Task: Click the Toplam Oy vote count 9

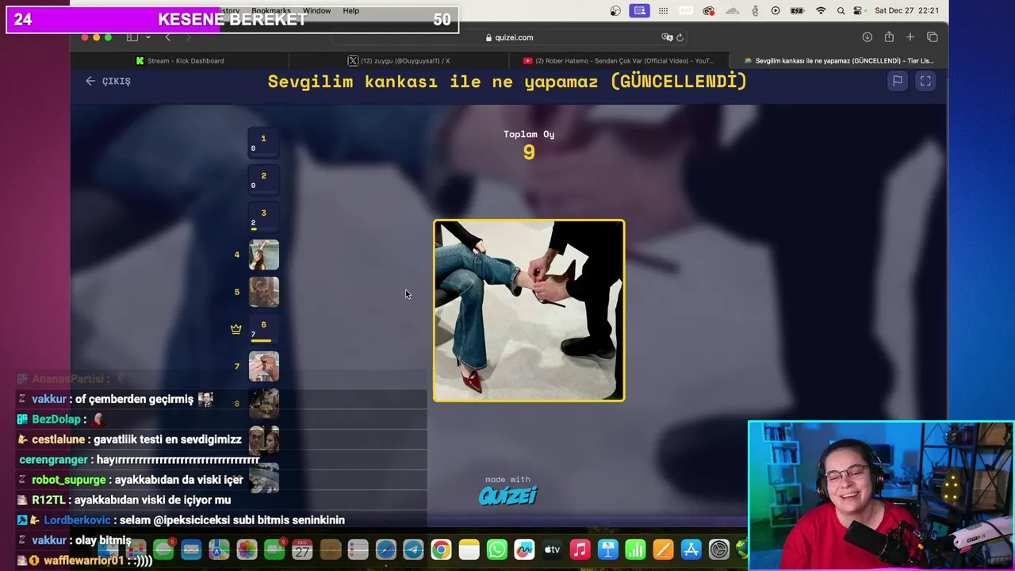Action: tap(529, 152)
